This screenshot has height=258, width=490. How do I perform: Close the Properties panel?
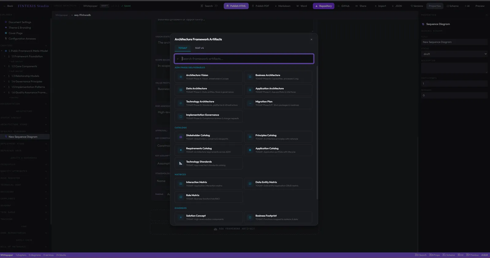tap(486, 15)
